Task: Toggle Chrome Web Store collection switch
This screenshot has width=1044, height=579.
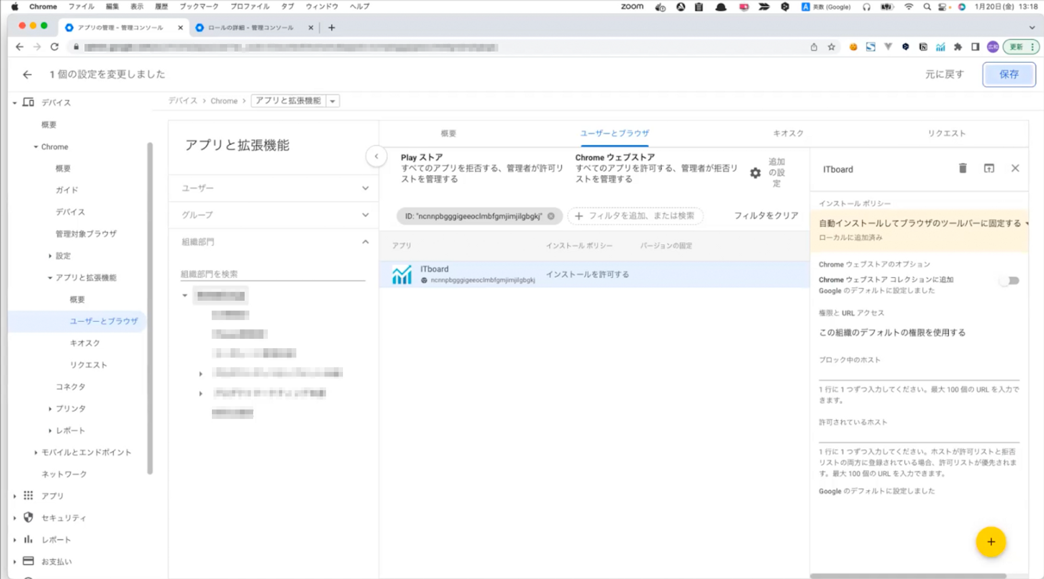Action: point(1011,281)
